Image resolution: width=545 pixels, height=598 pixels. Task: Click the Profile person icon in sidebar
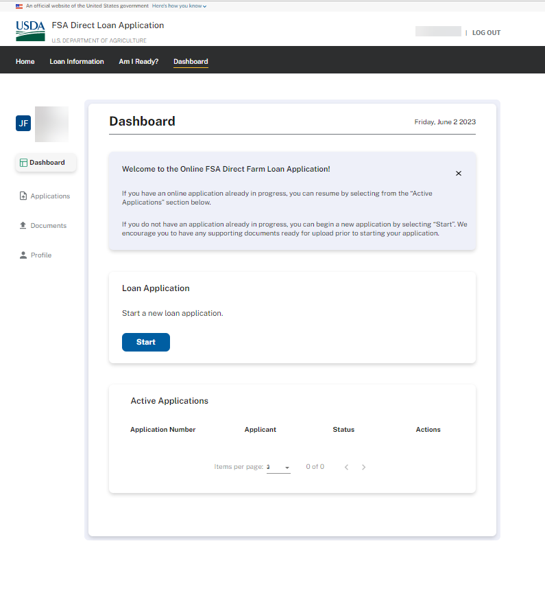click(23, 255)
